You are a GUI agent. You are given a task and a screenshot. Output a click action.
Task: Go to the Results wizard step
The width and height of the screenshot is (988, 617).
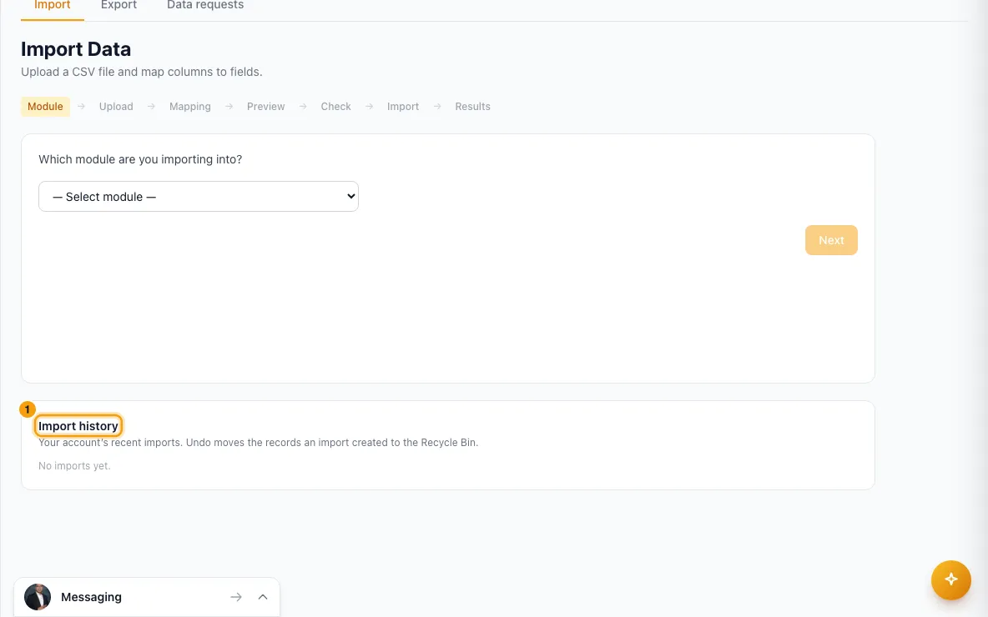(472, 107)
